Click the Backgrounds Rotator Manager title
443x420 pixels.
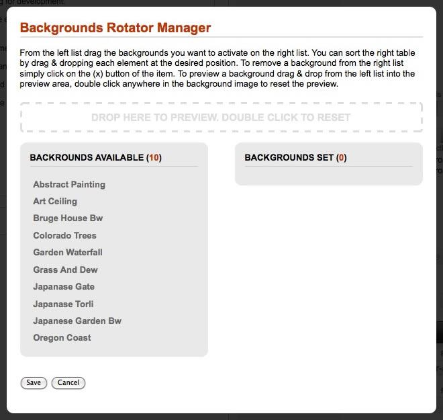(115, 28)
